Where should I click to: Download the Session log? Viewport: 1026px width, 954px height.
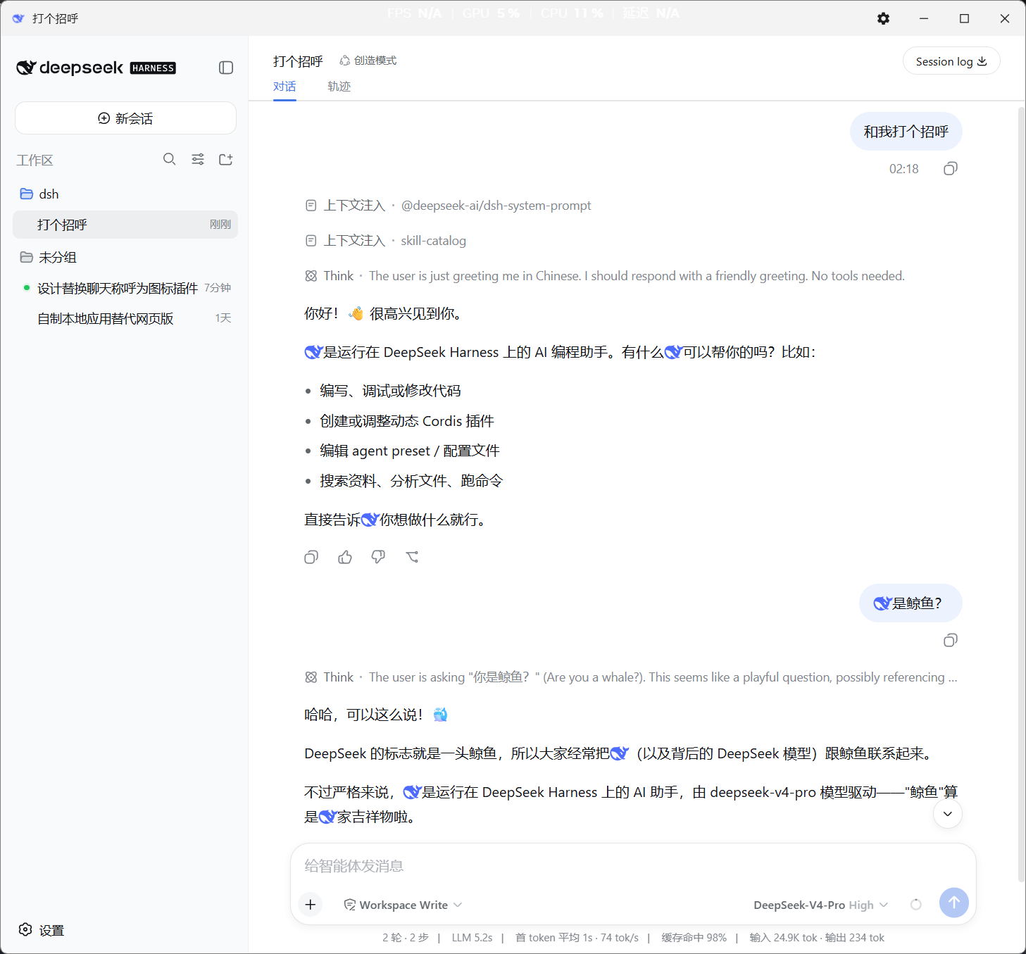coord(951,61)
